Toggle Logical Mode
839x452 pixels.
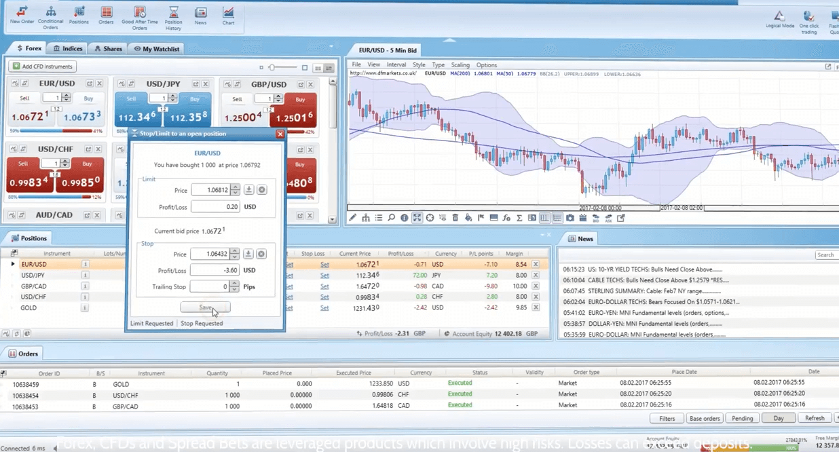pos(780,17)
